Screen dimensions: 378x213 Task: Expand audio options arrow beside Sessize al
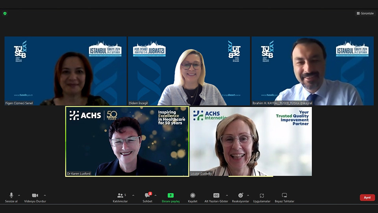pyautogui.click(x=19, y=195)
